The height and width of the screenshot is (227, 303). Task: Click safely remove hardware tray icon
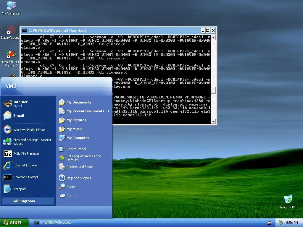point(281,223)
